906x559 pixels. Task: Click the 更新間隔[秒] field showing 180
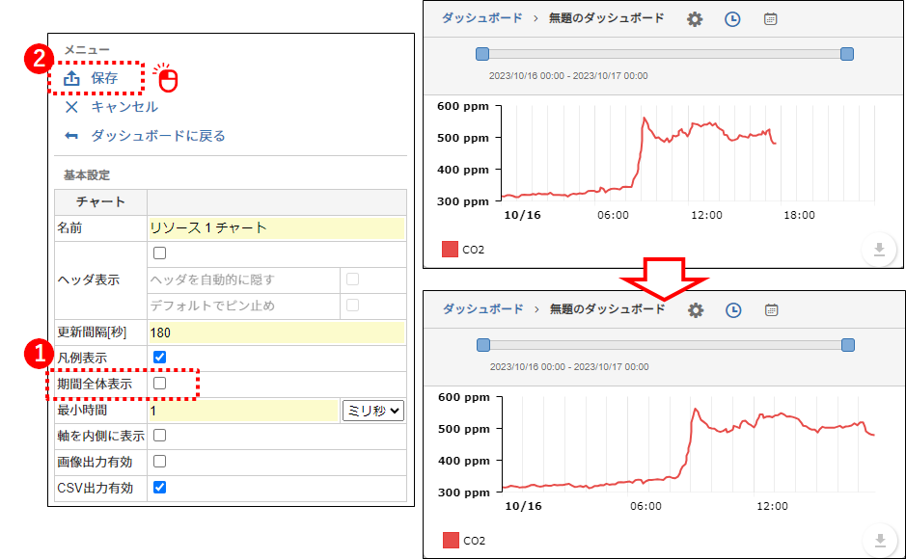277,333
